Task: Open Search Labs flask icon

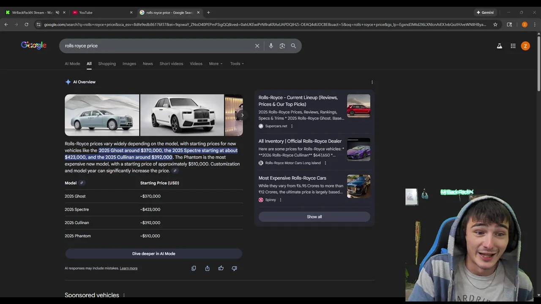Action: click(500, 46)
